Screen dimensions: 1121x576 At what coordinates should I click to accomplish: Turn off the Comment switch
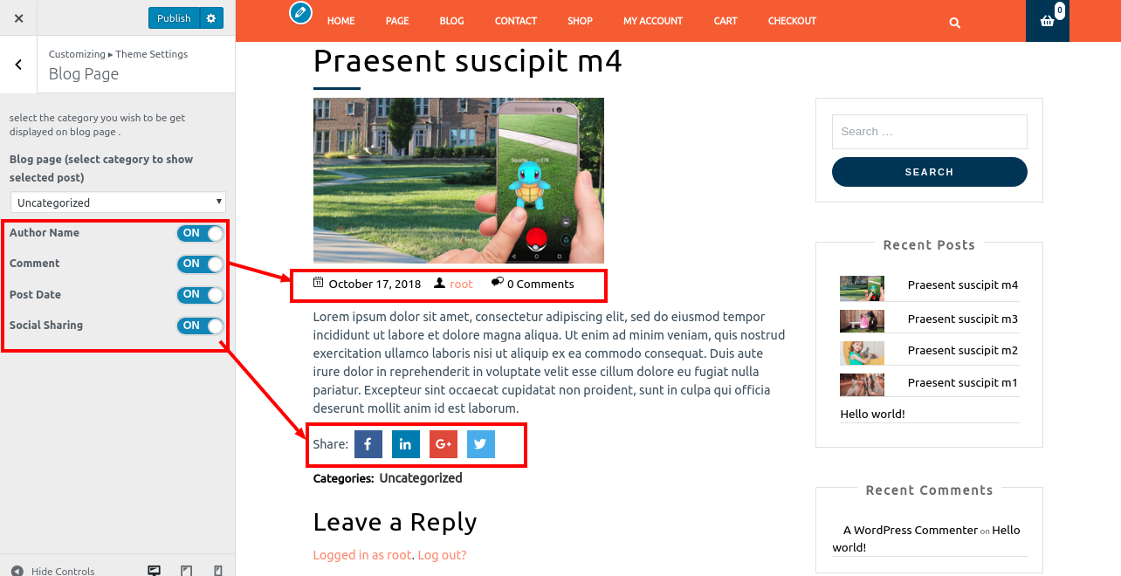[200, 264]
